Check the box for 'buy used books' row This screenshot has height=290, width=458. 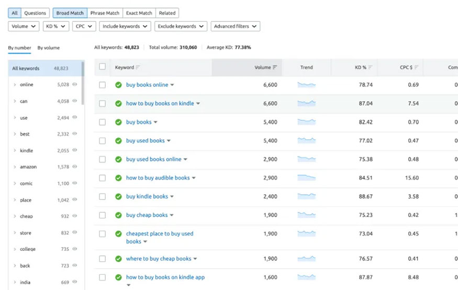click(x=102, y=141)
